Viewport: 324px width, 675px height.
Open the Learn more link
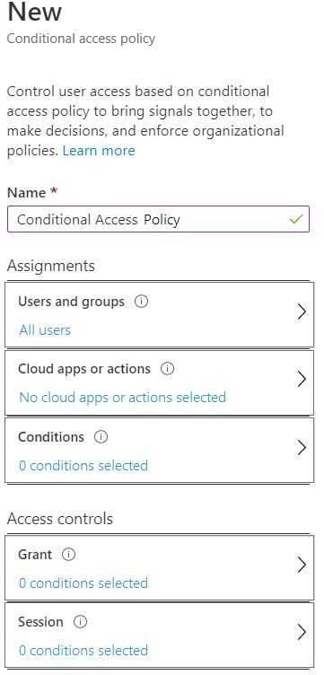point(99,151)
